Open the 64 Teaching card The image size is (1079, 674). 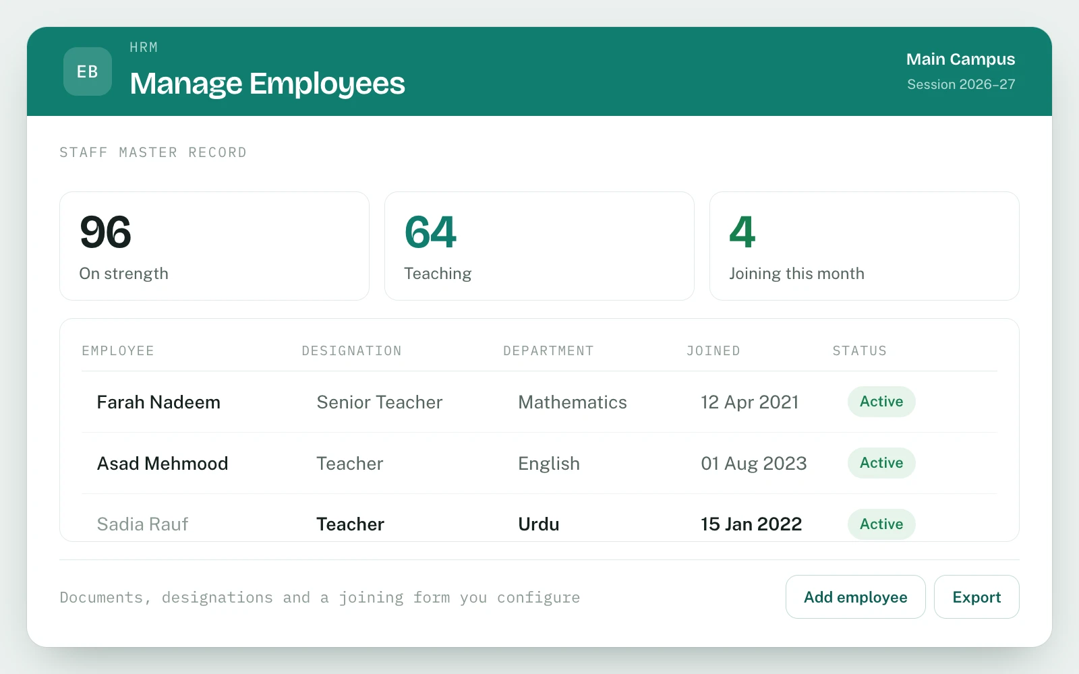pyautogui.click(x=539, y=246)
